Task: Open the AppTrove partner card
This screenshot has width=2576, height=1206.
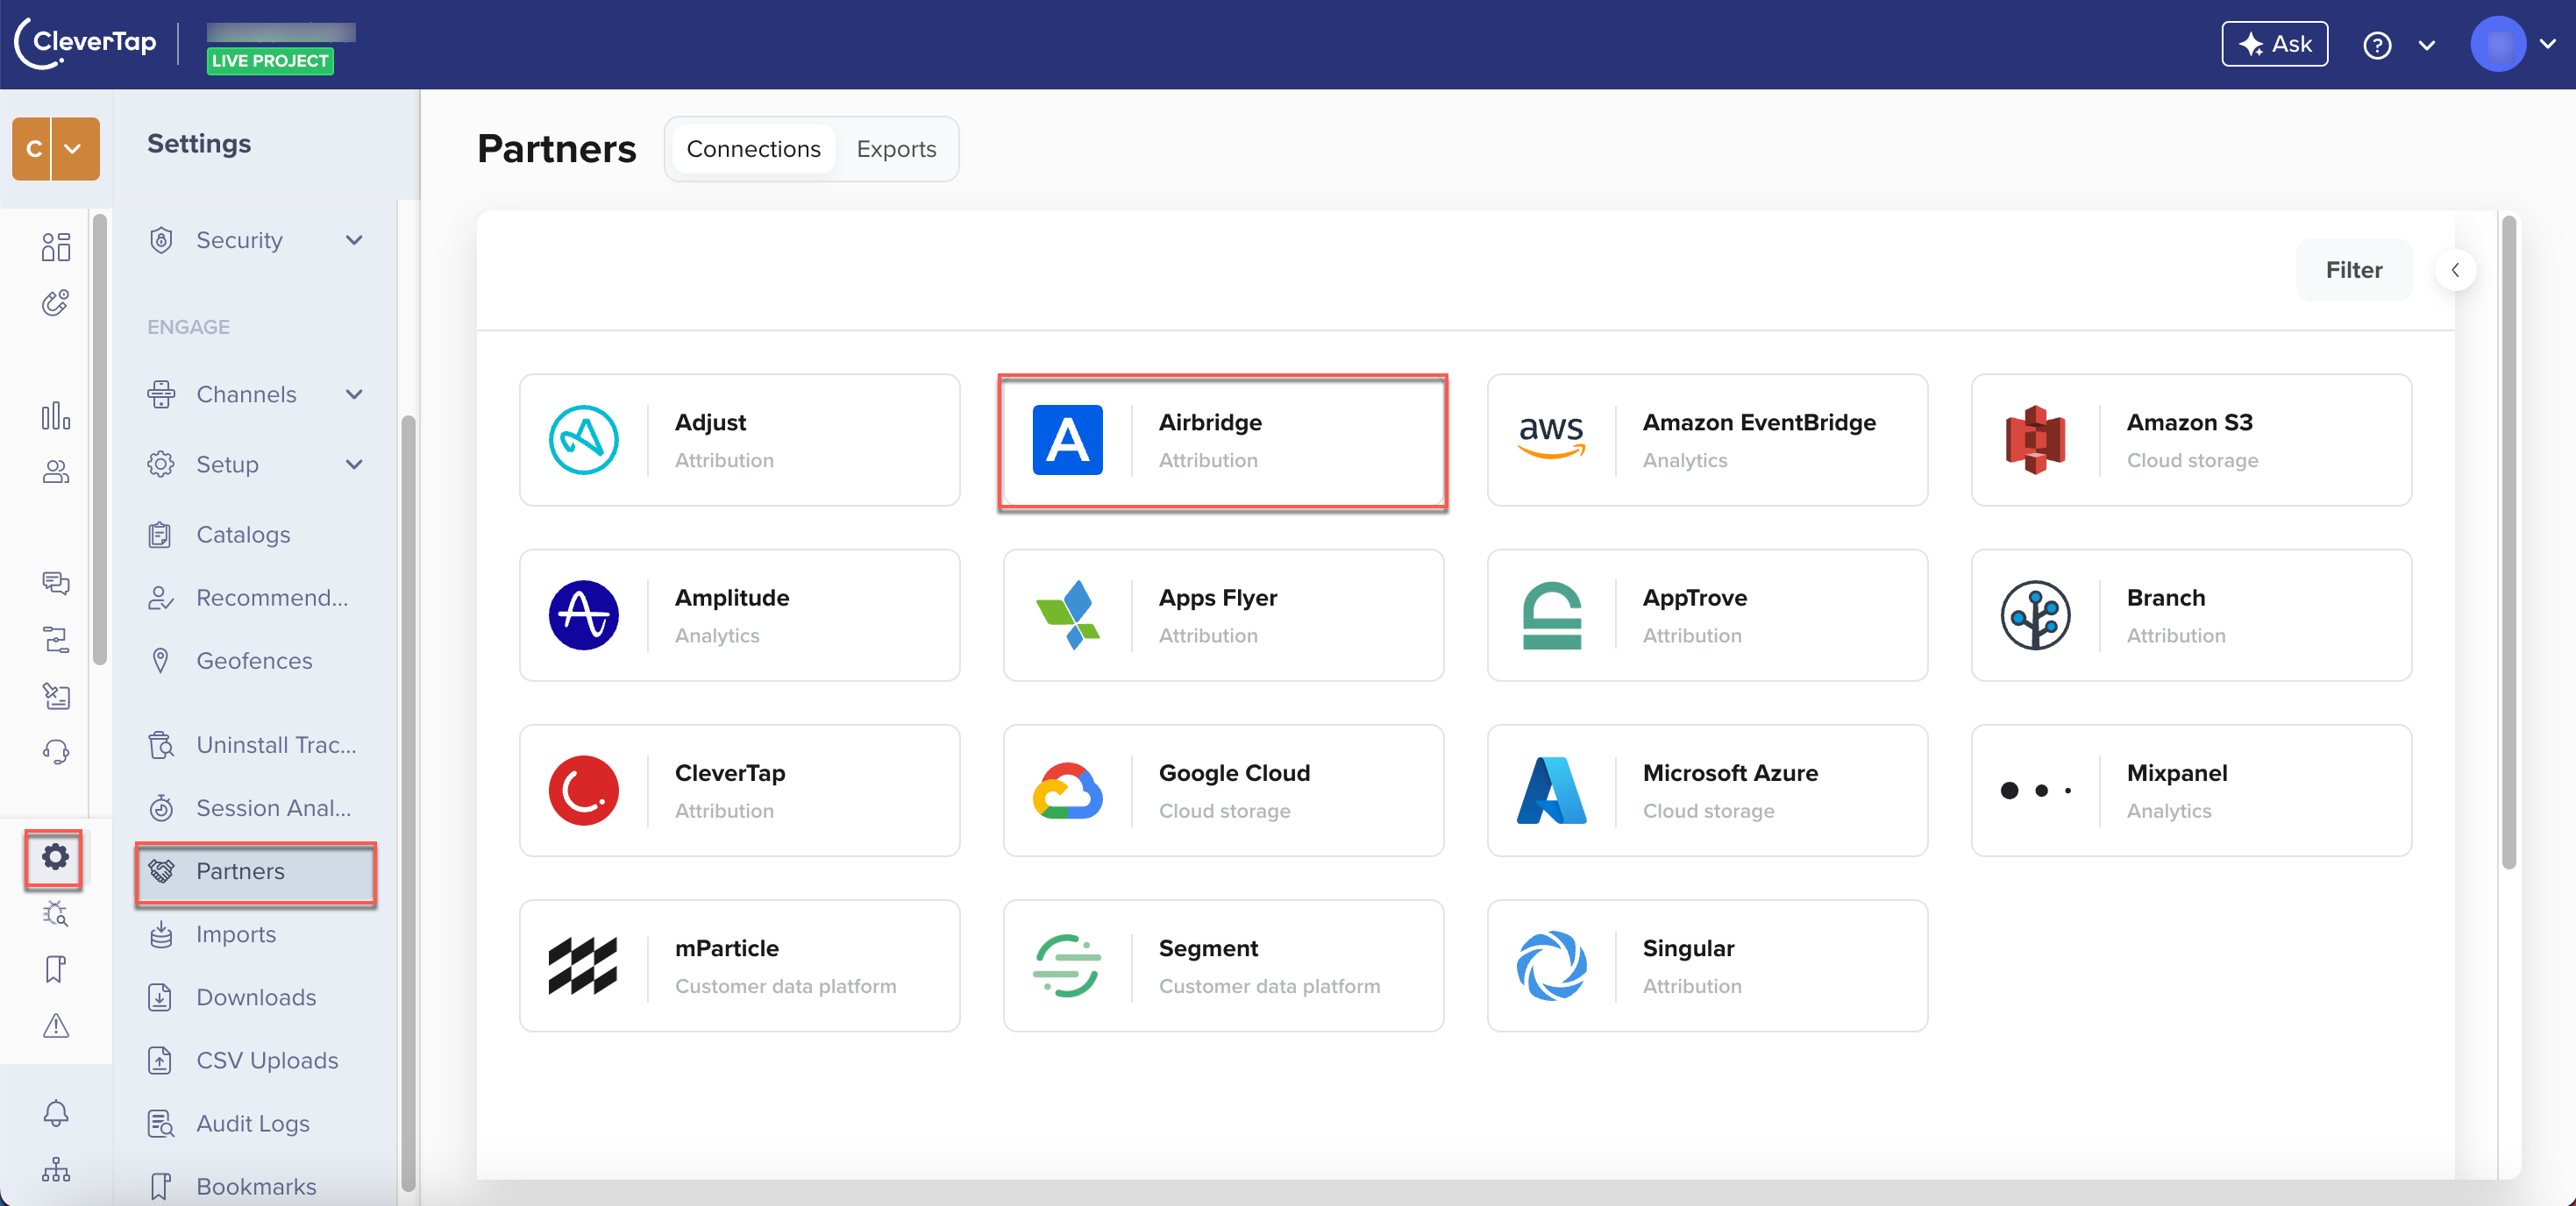Action: 1707,615
